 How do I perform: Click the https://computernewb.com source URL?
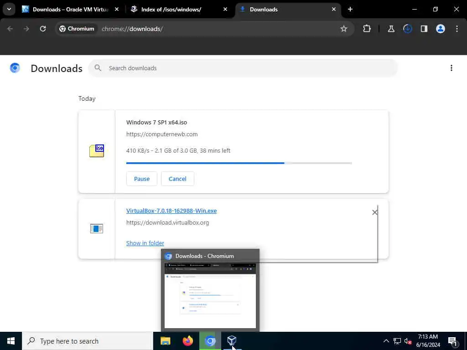(x=162, y=134)
